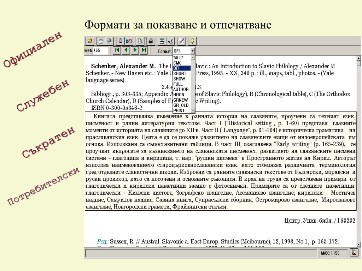Image resolution: width=362 pixels, height=271 pixels.
Task: Click the empty status bar message field
Action: (x=201, y=253)
